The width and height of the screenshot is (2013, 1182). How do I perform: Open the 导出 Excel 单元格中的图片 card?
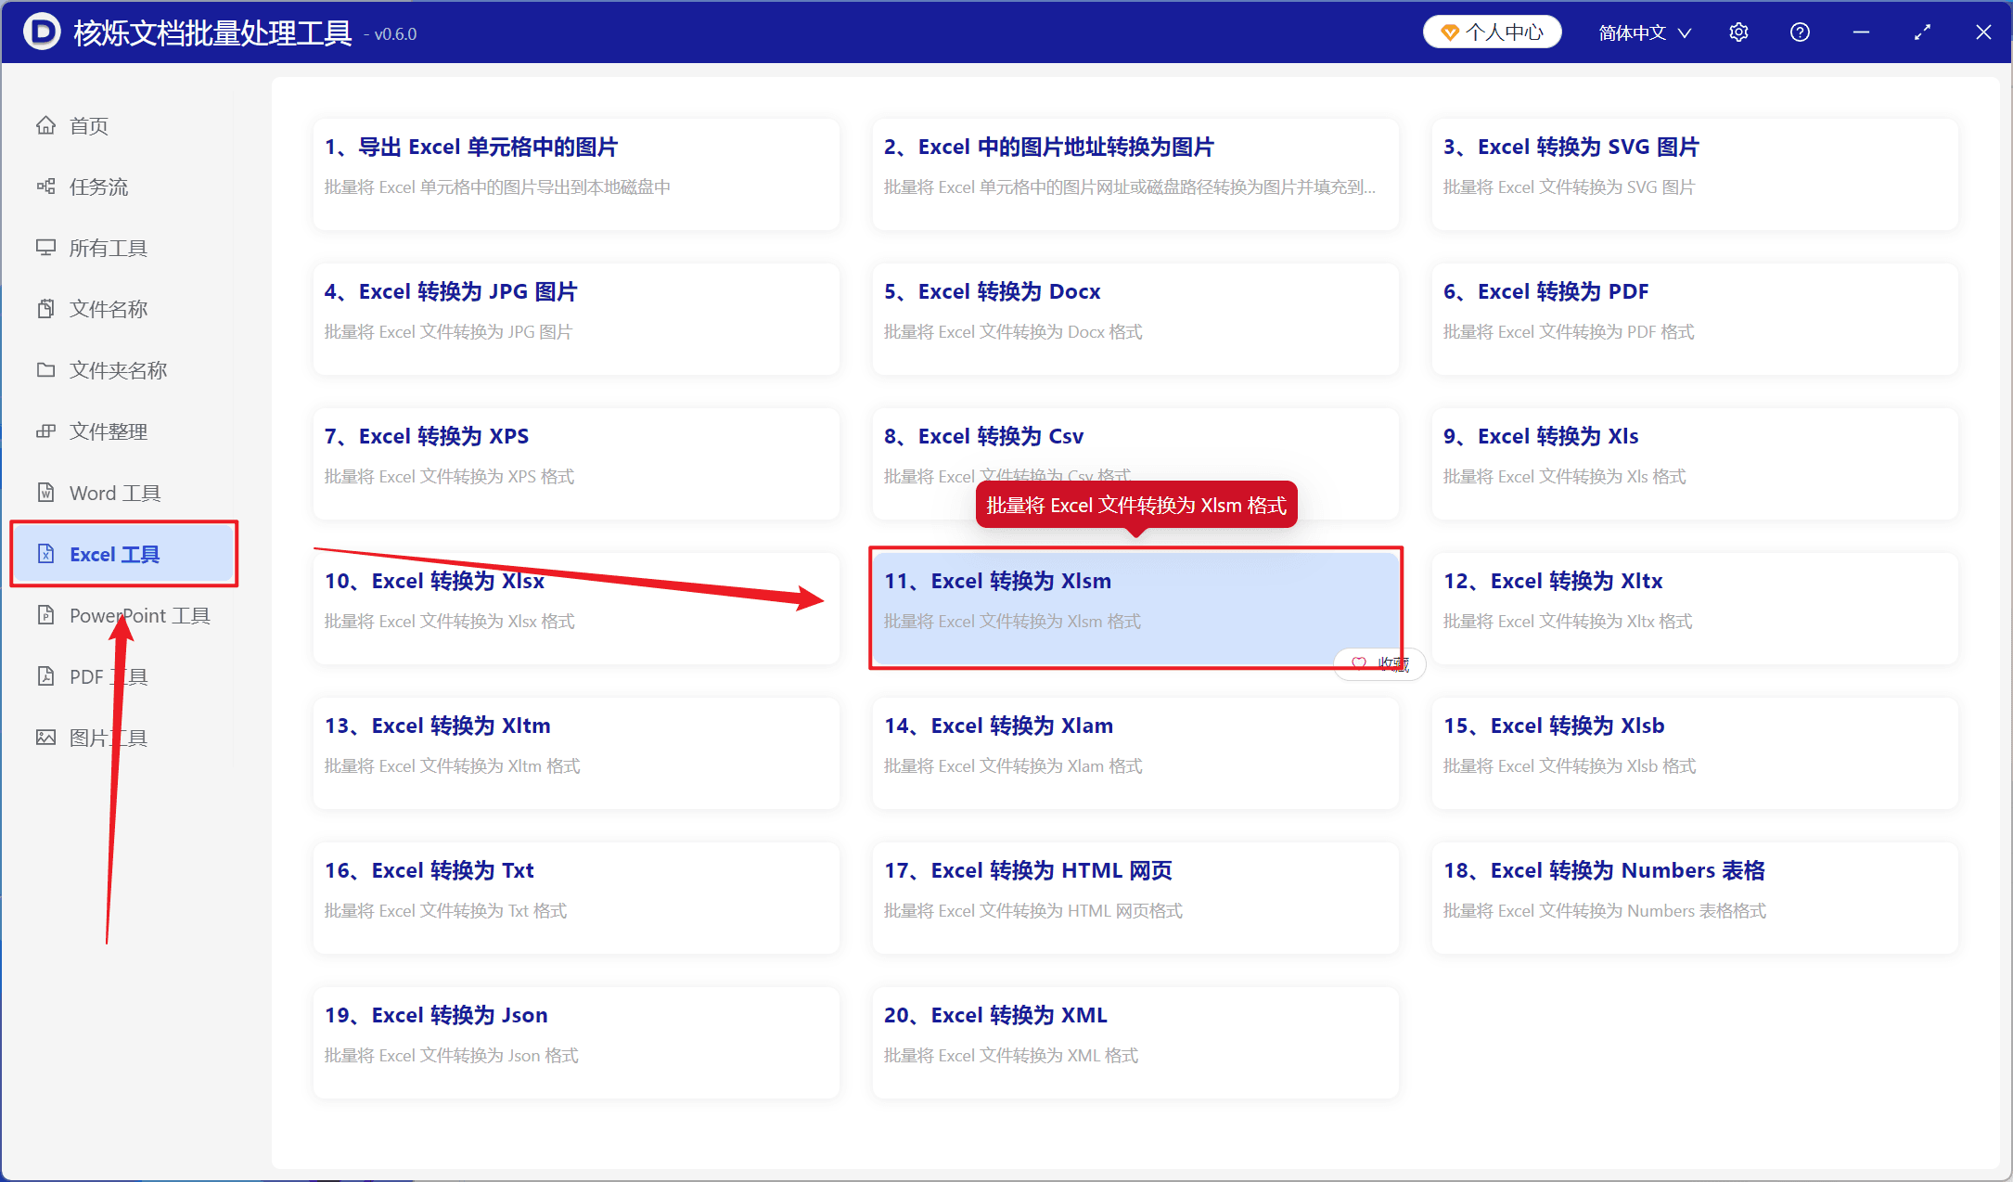pyautogui.click(x=576, y=174)
